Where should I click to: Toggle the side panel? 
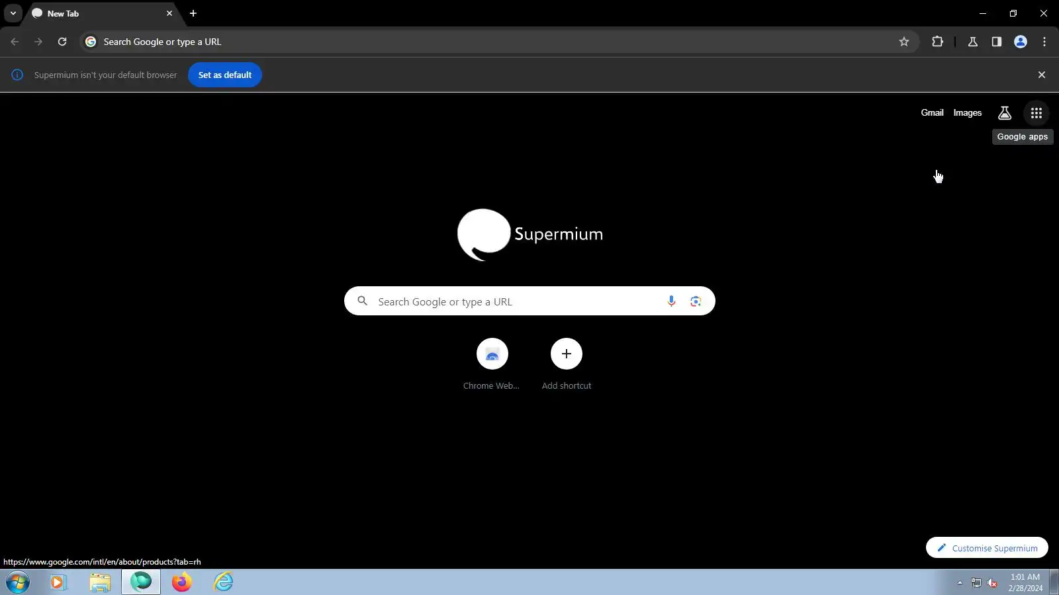point(997,42)
